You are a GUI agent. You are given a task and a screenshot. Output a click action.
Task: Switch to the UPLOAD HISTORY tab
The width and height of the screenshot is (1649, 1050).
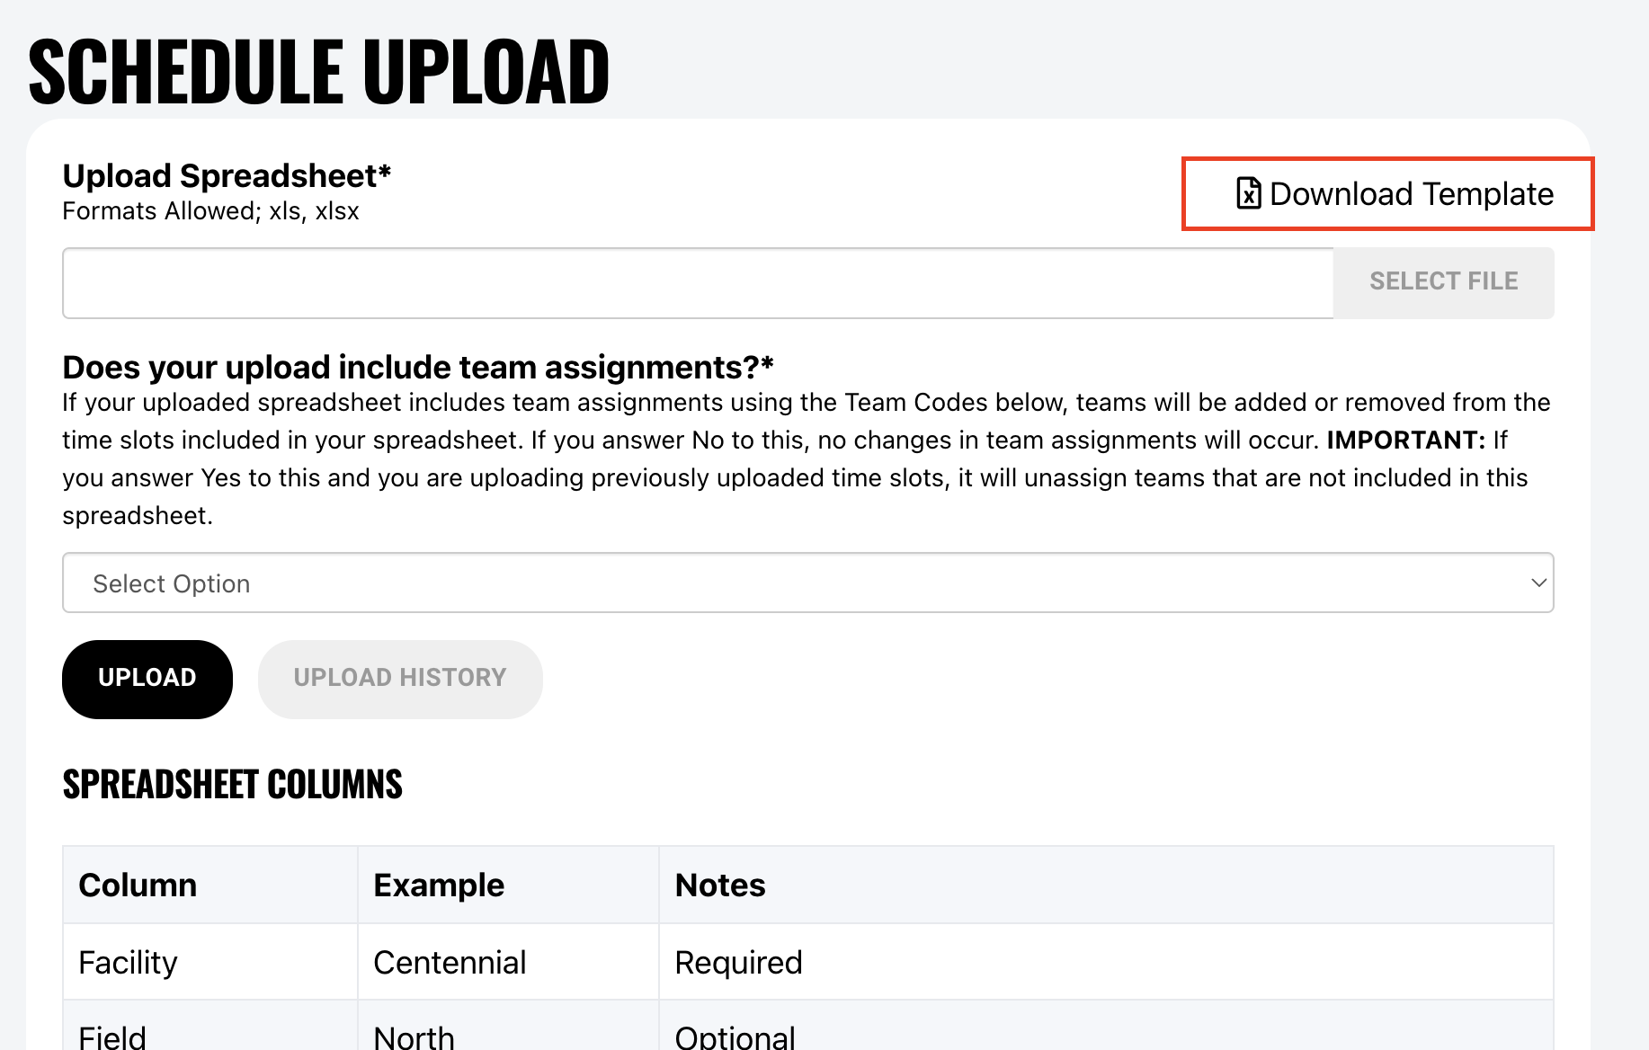[x=400, y=679]
